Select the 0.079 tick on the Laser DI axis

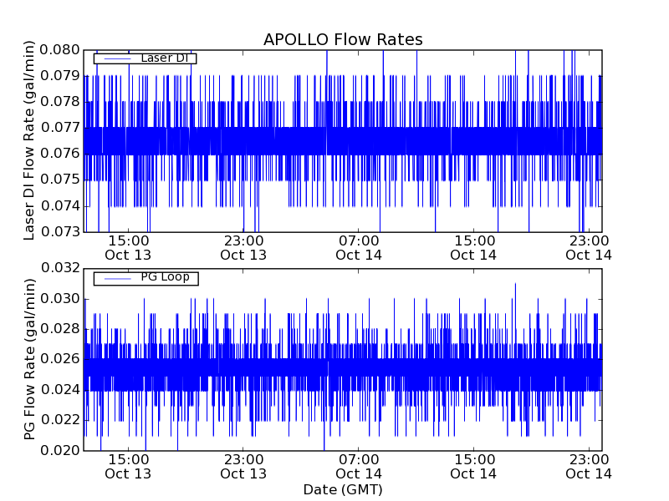pyautogui.click(x=59, y=76)
